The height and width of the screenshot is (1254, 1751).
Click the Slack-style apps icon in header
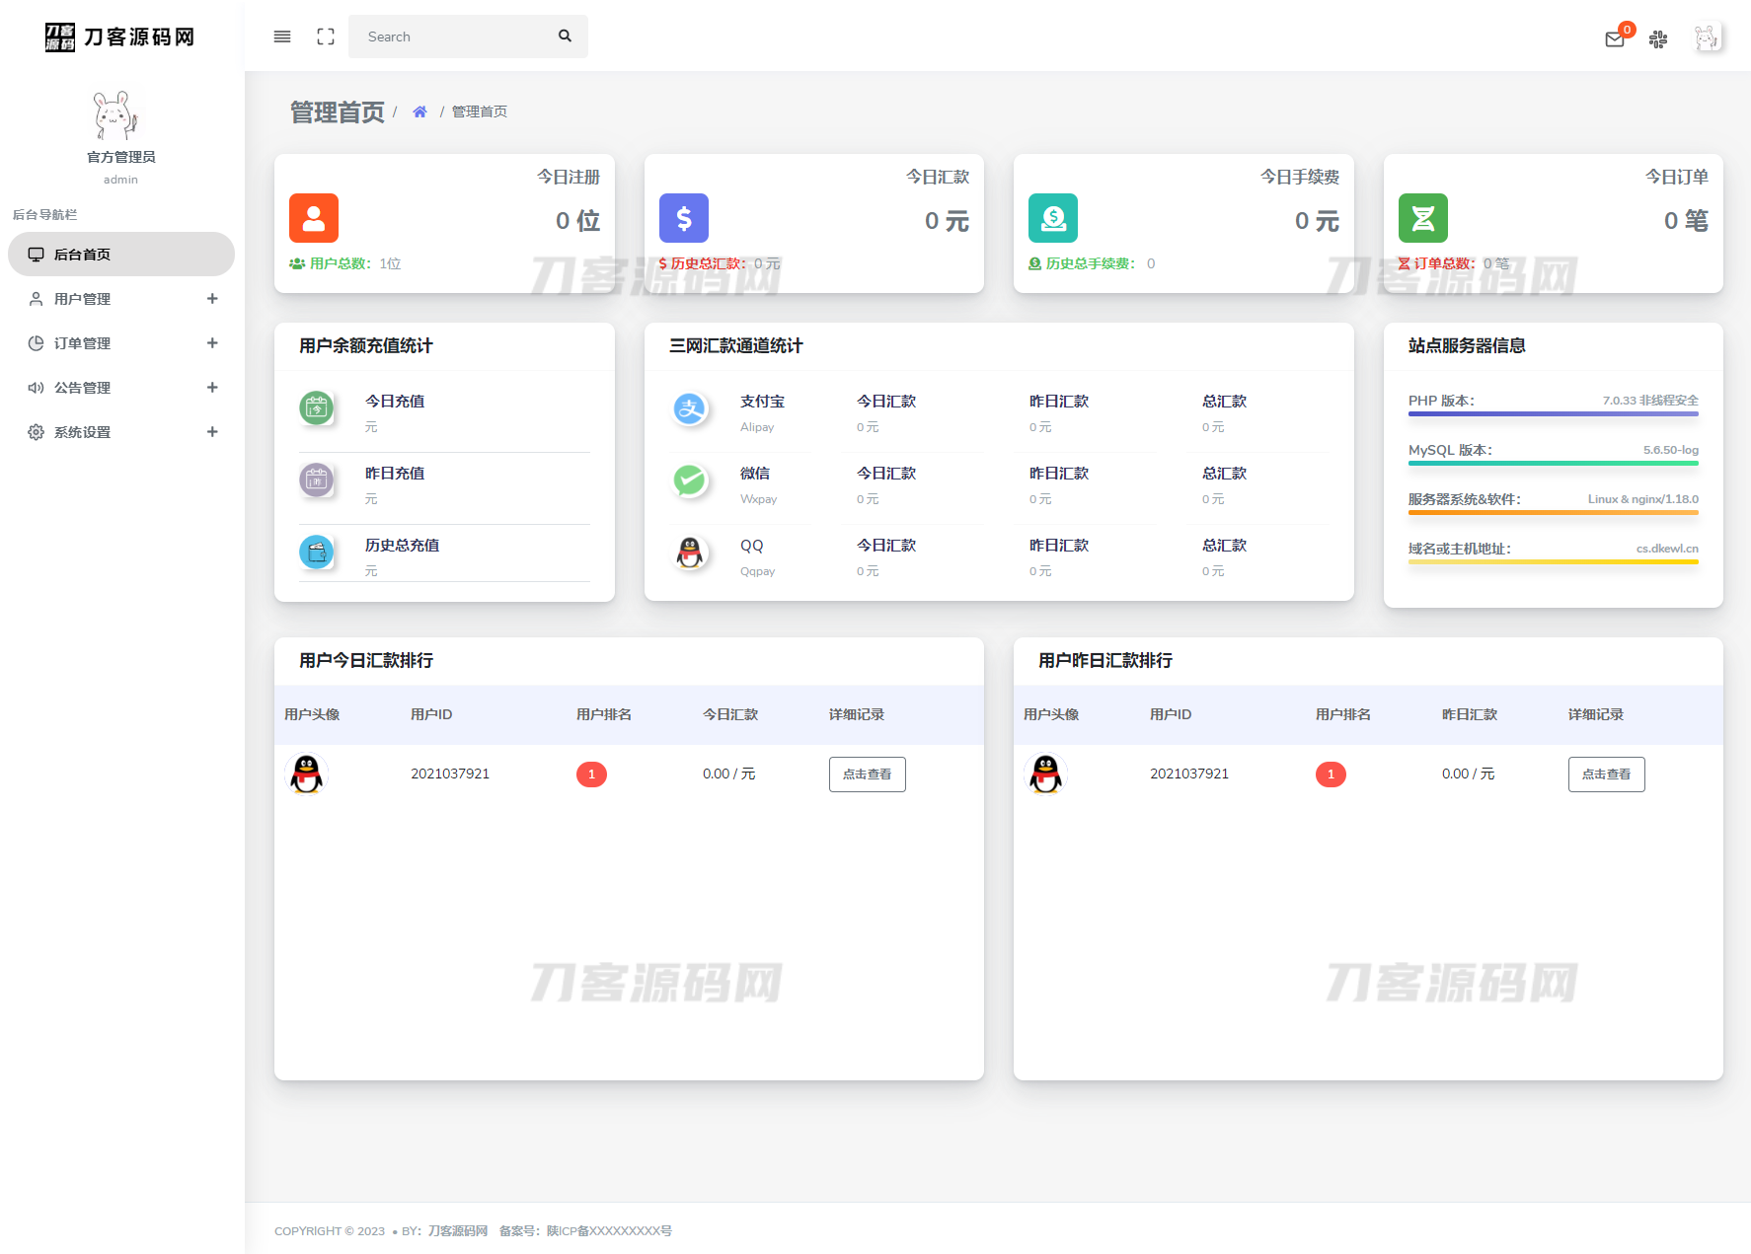pos(1658,39)
